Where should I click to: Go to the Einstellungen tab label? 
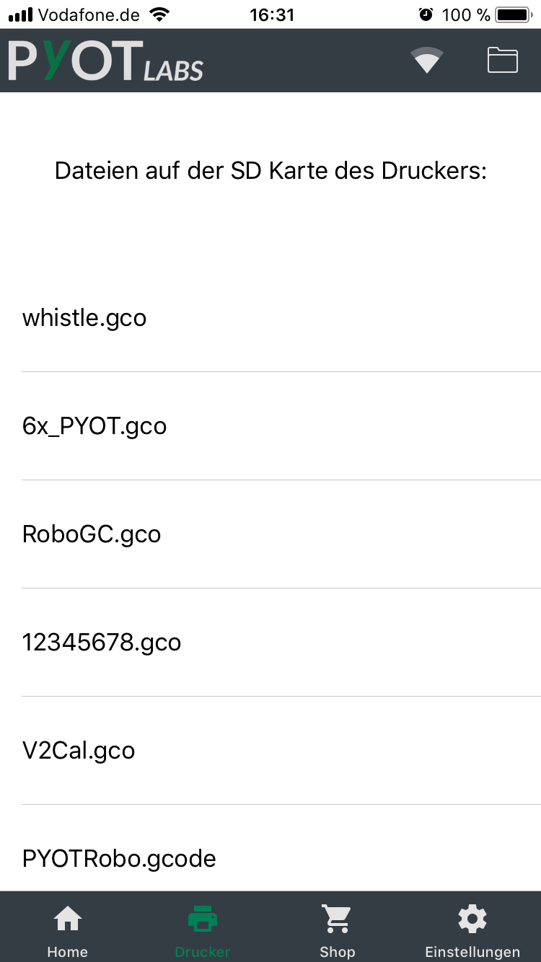[472, 952]
